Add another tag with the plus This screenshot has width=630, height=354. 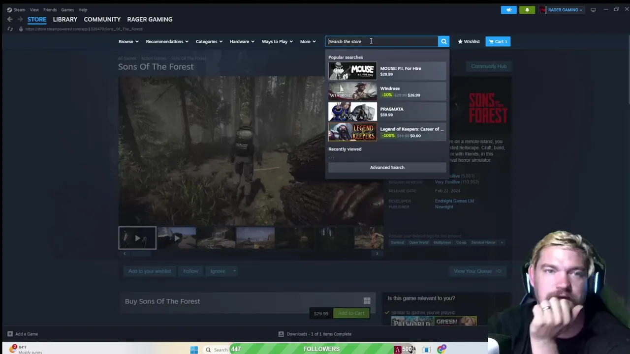pyautogui.click(x=502, y=242)
